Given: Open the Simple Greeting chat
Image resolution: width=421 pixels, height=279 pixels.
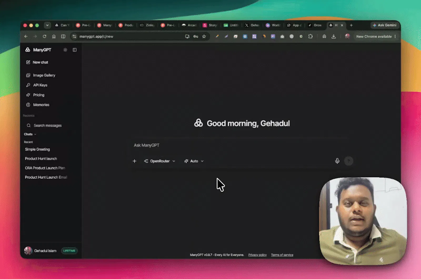Looking at the screenshot, I should [37, 149].
